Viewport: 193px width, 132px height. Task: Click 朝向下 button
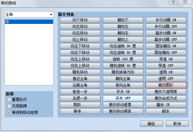[x=123, y=20]
